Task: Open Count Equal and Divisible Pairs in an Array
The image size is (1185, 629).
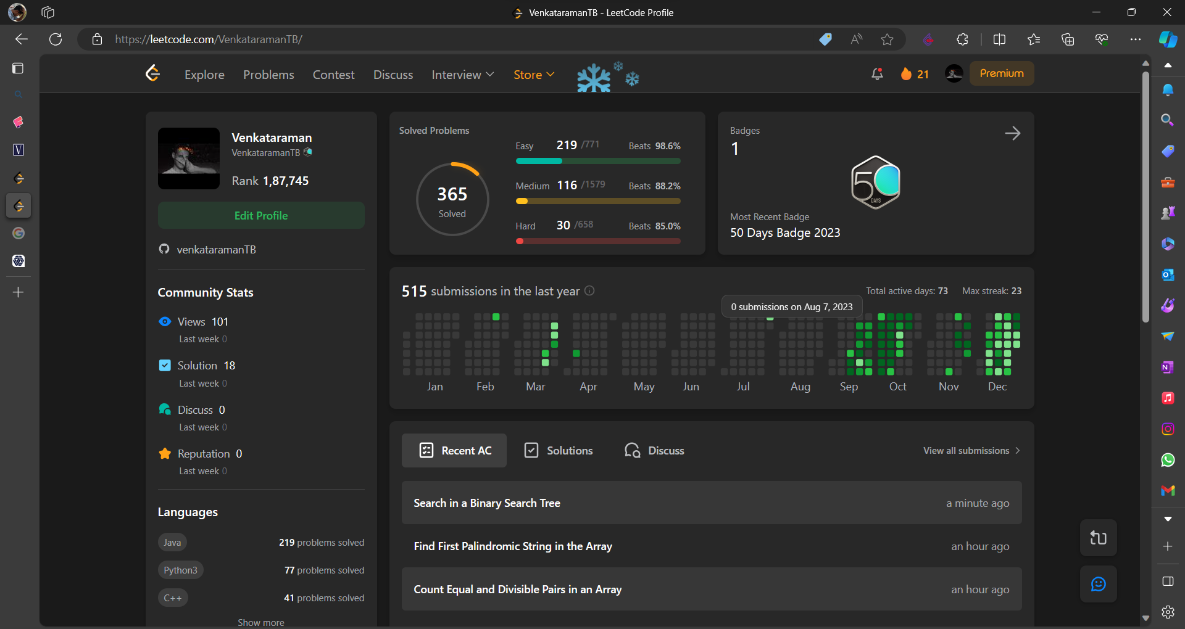Action: click(712, 590)
